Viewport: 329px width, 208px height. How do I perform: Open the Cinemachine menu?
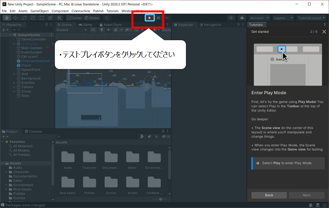(x=81, y=11)
